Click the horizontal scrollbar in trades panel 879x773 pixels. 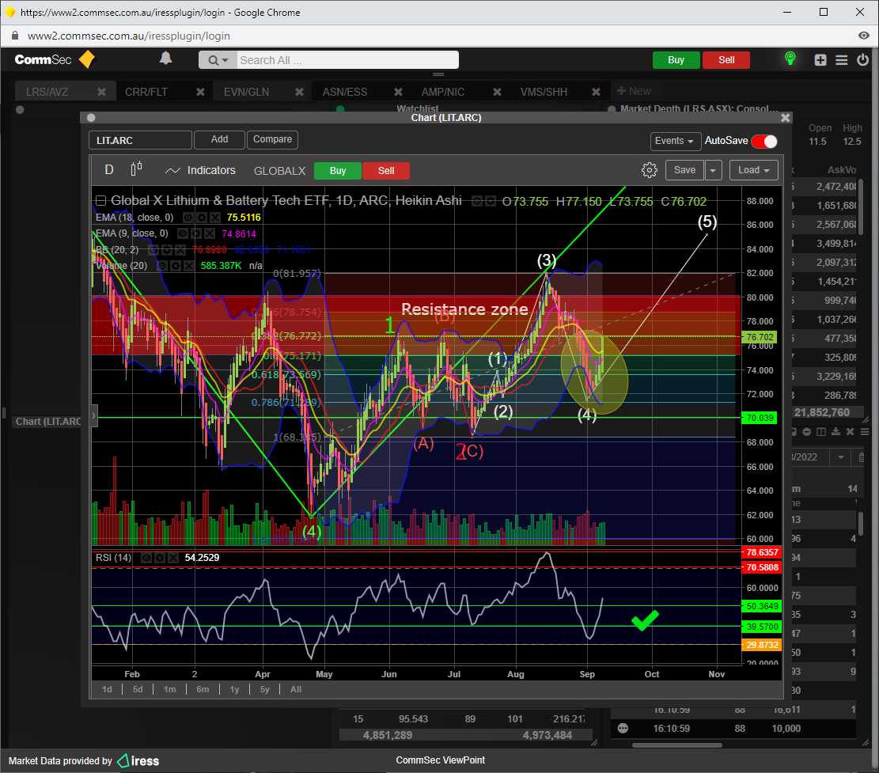677,745
